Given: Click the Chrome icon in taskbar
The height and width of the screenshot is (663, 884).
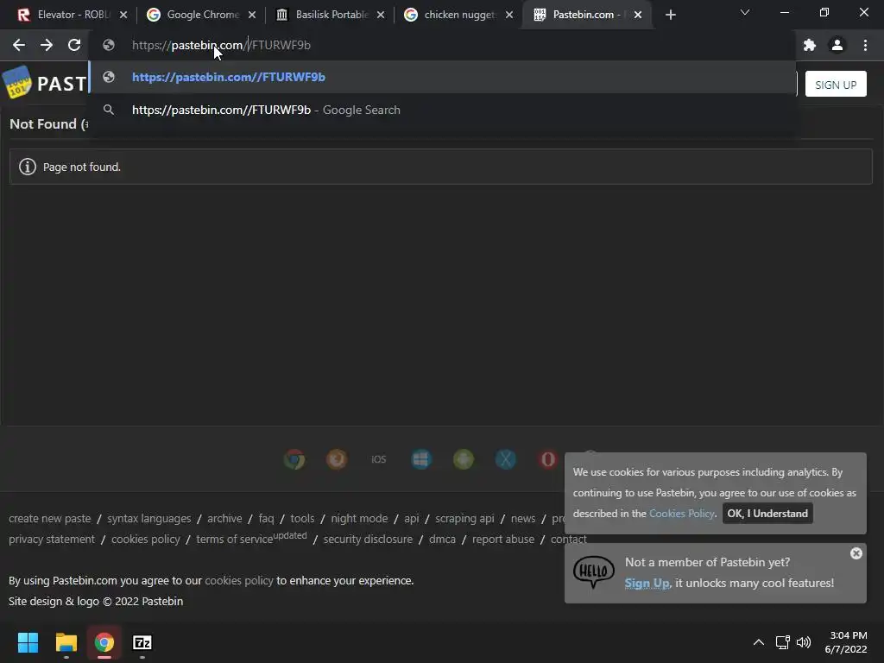Looking at the screenshot, I should pyautogui.click(x=104, y=642).
